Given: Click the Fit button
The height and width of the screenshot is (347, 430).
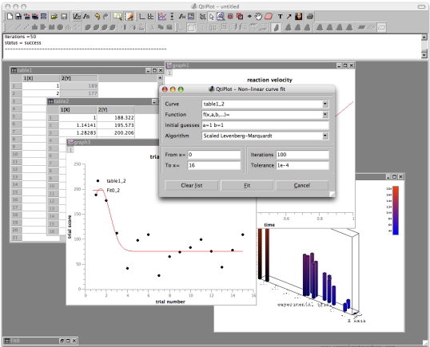Looking at the screenshot, I should click(x=247, y=185).
